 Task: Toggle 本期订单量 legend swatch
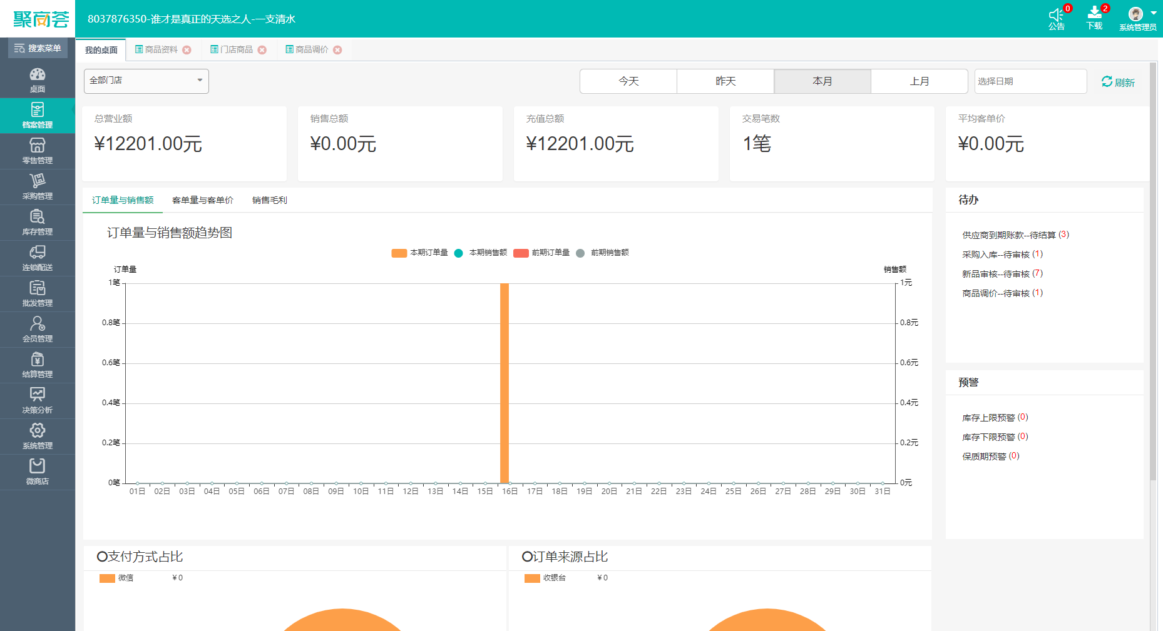pyautogui.click(x=399, y=253)
